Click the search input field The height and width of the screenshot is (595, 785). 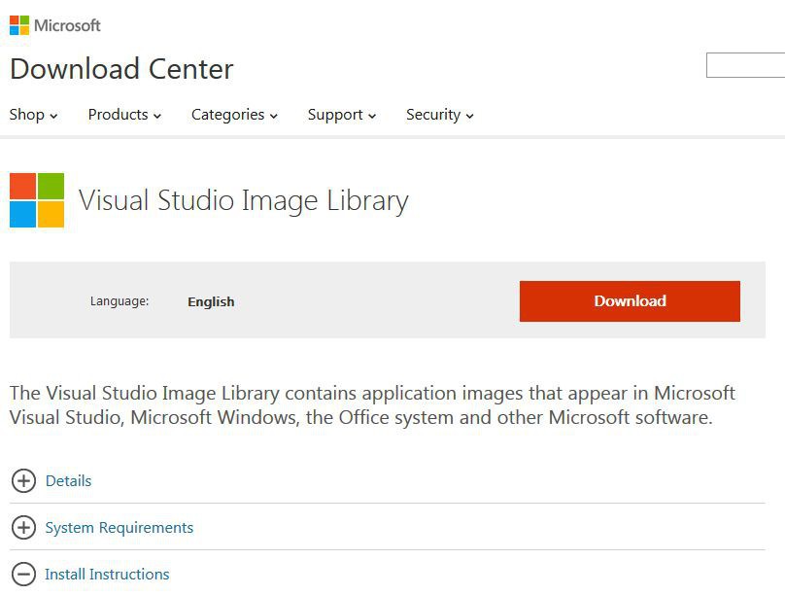tap(745, 66)
